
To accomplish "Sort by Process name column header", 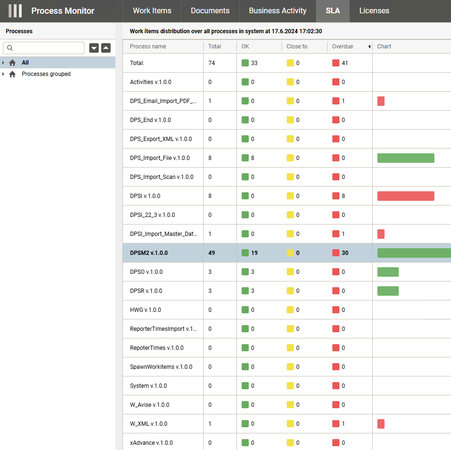I will (x=148, y=47).
